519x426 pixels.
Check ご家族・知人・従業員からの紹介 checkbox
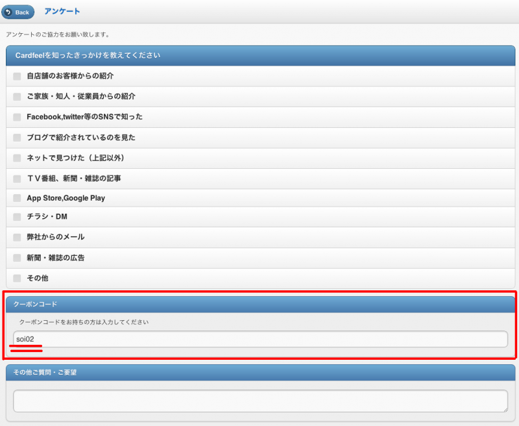(x=17, y=97)
